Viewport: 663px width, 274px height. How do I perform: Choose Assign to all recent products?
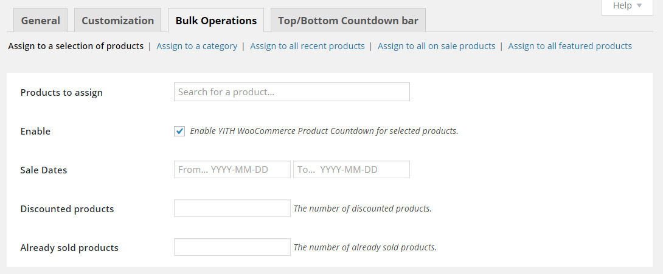307,46
